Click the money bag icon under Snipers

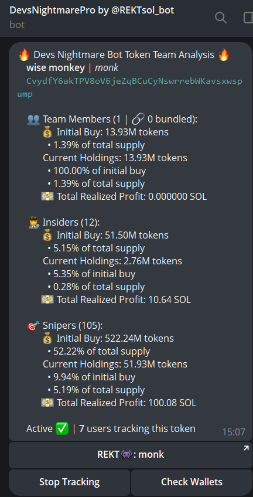(x=47, y=339)
